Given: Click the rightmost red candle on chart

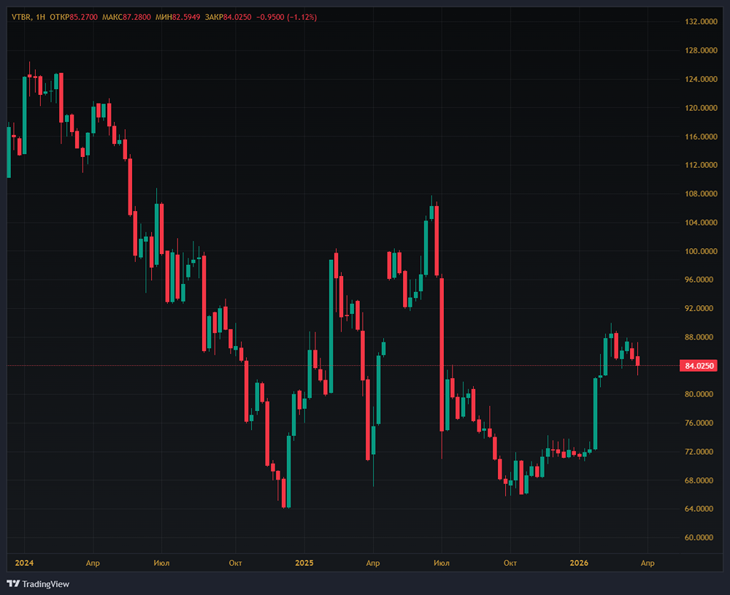Looking at the screenshot, I should [x=638, y=361].
